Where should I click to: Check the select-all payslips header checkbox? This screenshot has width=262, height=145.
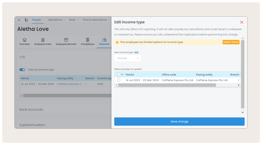click(119, 75)
